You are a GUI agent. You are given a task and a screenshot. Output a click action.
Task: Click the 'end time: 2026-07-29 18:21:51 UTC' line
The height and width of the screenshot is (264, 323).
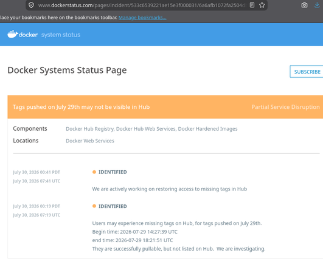(133, 240)
